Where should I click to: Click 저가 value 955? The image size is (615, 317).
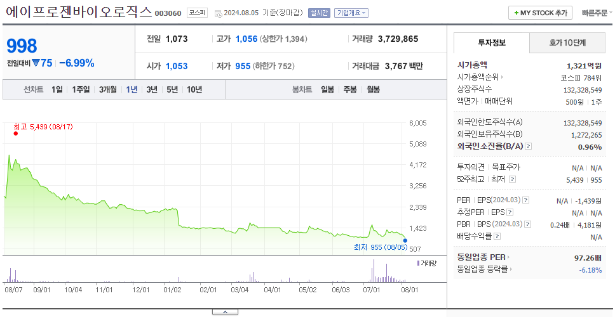(x=243, y=66)
